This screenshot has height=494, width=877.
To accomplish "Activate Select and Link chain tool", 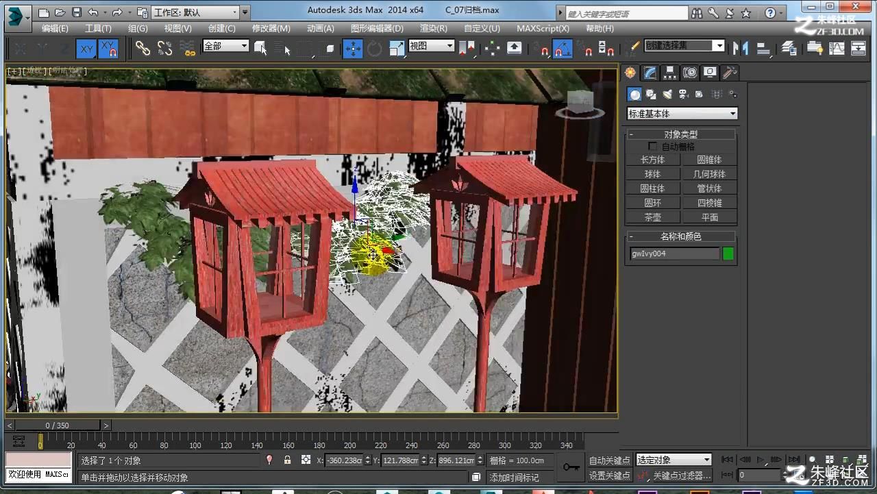I will (x=143, y=48).
